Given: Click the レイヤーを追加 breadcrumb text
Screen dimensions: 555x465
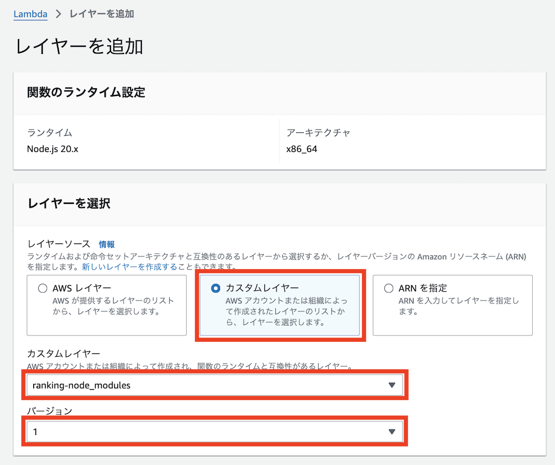Looking at the screenshot, I should pyautogui.click(x=102, y=14).
